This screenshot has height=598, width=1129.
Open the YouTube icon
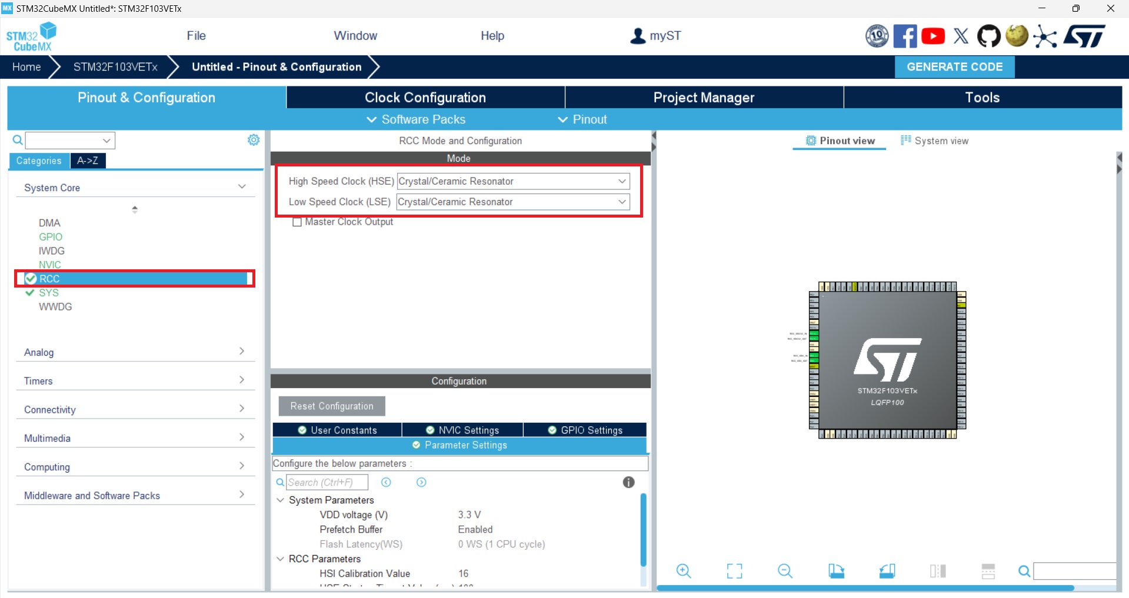pos(933,36)
